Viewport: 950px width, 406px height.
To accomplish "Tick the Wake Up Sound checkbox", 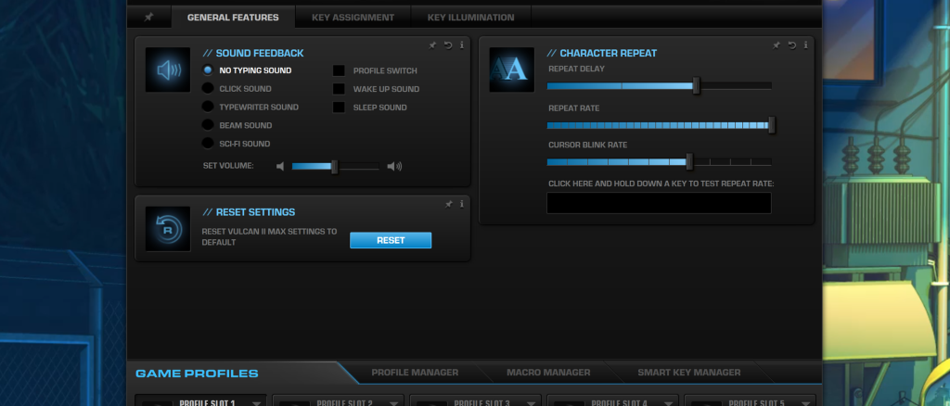I will click(x=339, y=89).
